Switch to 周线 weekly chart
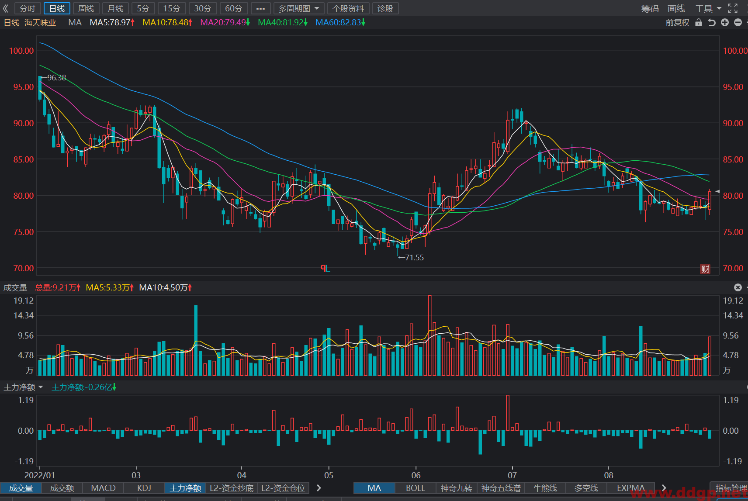Viewport: 748px width, 501px height. tap(86, 8)
